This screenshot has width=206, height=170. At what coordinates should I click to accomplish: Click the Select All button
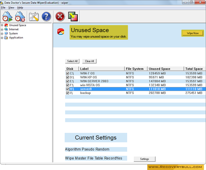(72, 61)
